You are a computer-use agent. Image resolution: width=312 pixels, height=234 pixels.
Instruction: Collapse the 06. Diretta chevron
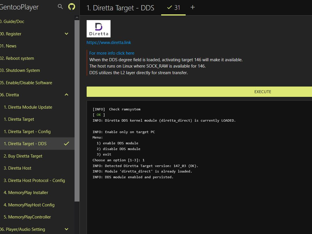coord(66,95)
